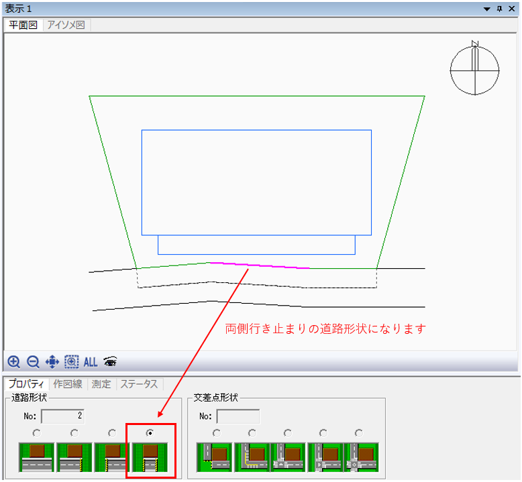Viewport: 522px width, 482px height.
Task: Click the right dead-end road thumbnail
Action: (74, 457)
